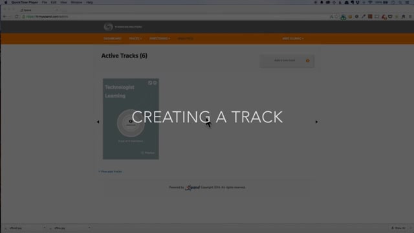This screenshot has height=233, width=414.
Task: Click edit icon on Technologist Learning card
Action: 150,83
